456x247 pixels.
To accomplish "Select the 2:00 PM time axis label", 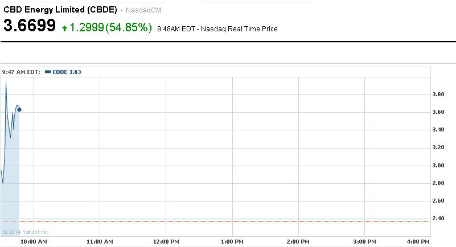I will [x=297, y=242].
